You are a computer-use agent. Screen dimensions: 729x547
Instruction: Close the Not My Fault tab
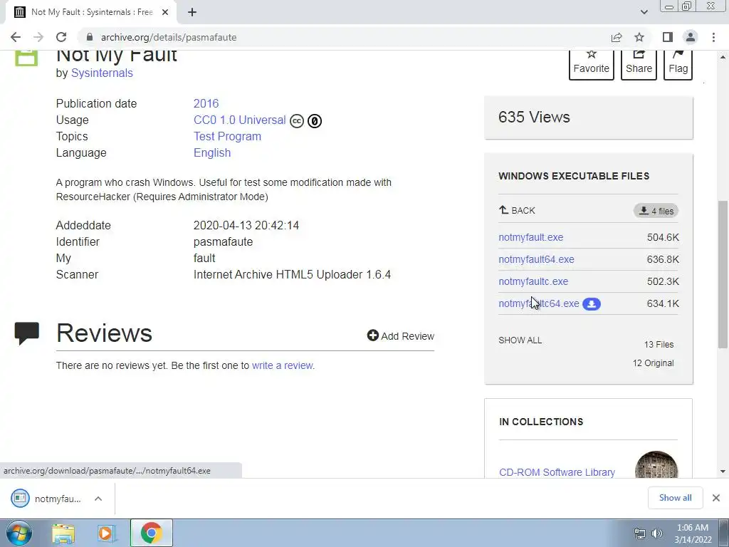165,12
